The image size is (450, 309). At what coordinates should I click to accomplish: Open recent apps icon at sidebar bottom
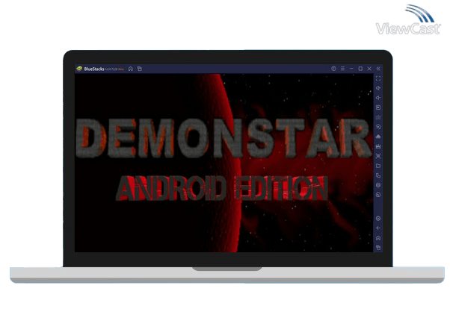pyautogui.click(x=378, y=247)
